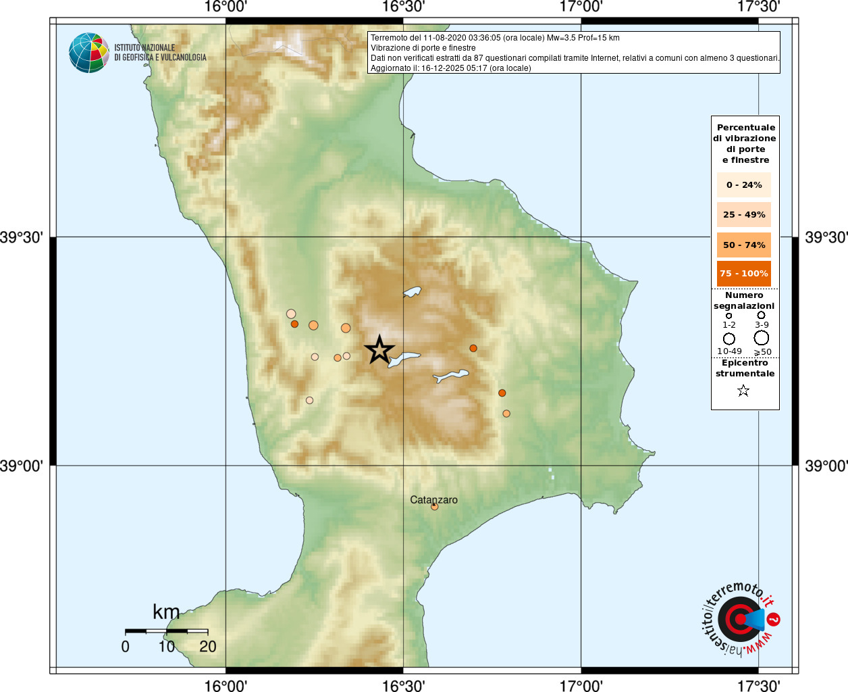Click the dark orange marker east of the lakes
The height and width of the screenshot is (692, 848).
tap(473, 349)
